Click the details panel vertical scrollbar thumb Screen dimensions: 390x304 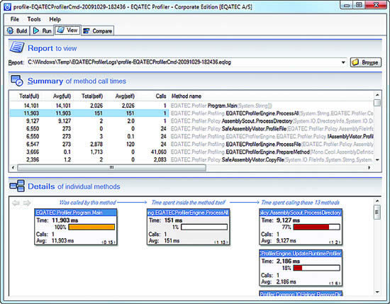(377, 212)
